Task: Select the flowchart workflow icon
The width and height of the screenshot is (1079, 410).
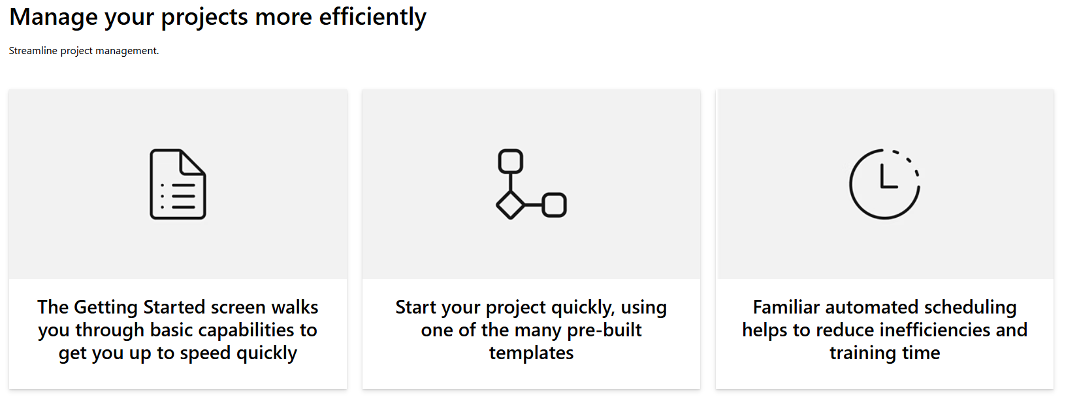Action: pyautogui.click(x=531, y=184)
